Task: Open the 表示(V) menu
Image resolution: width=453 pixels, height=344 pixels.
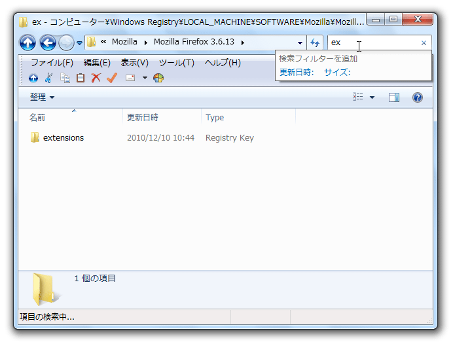Action: [x=135, y=63]
